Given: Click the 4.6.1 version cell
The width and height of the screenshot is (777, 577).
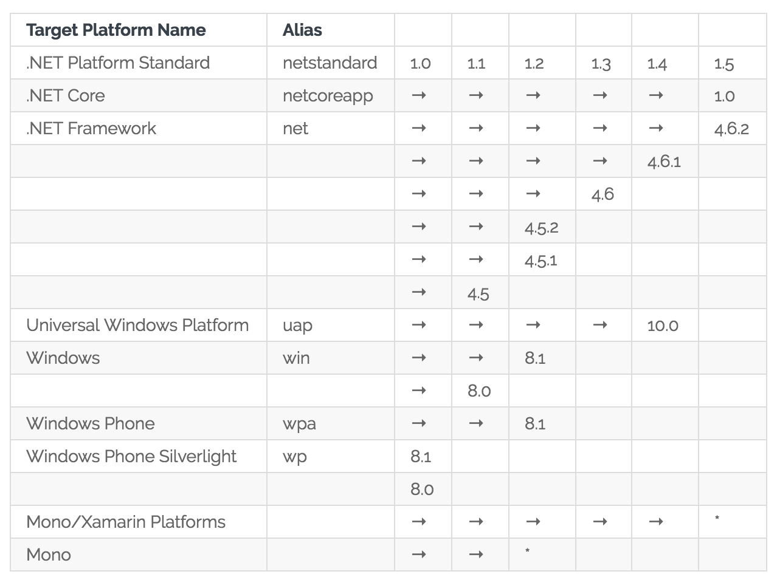Looking at the screenshot, I should coord(664,162).
